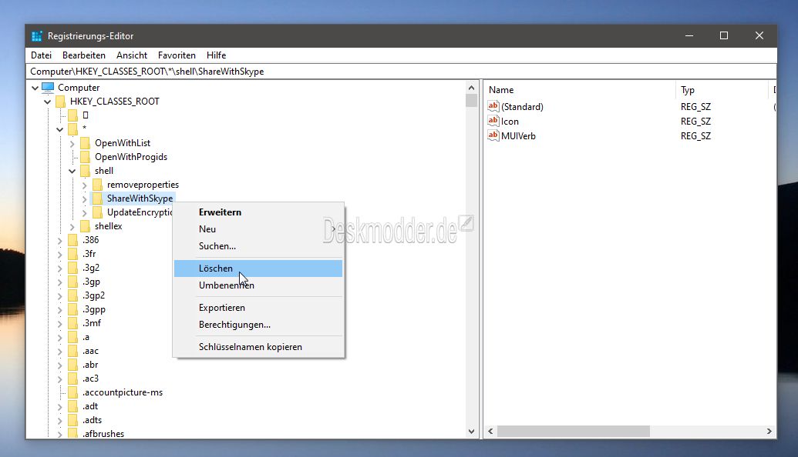The height and width of the screenshot is (457, 798).
Task: Click the Computer monitor icon in tree
Action: tap(48, 88)
